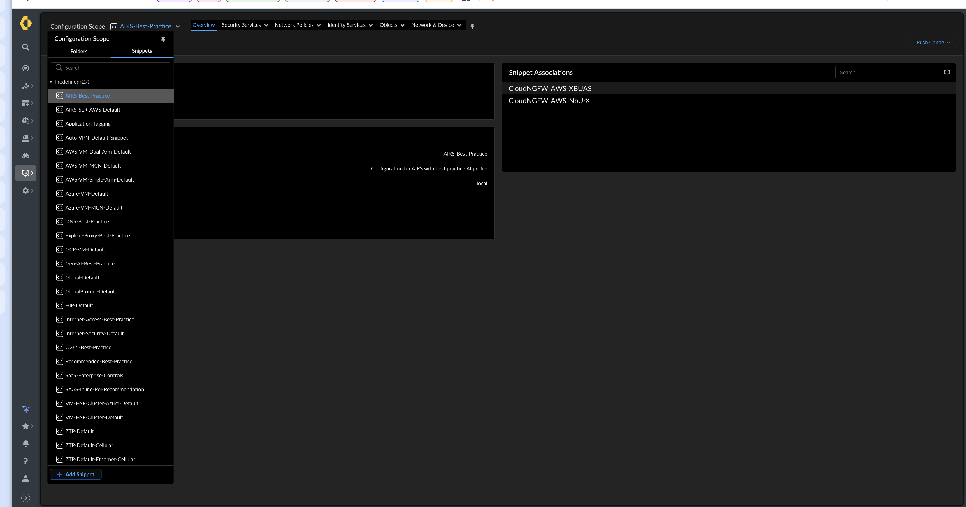Select the Application-Tagging snippet
966x507 pixels.
click(111, 124)
